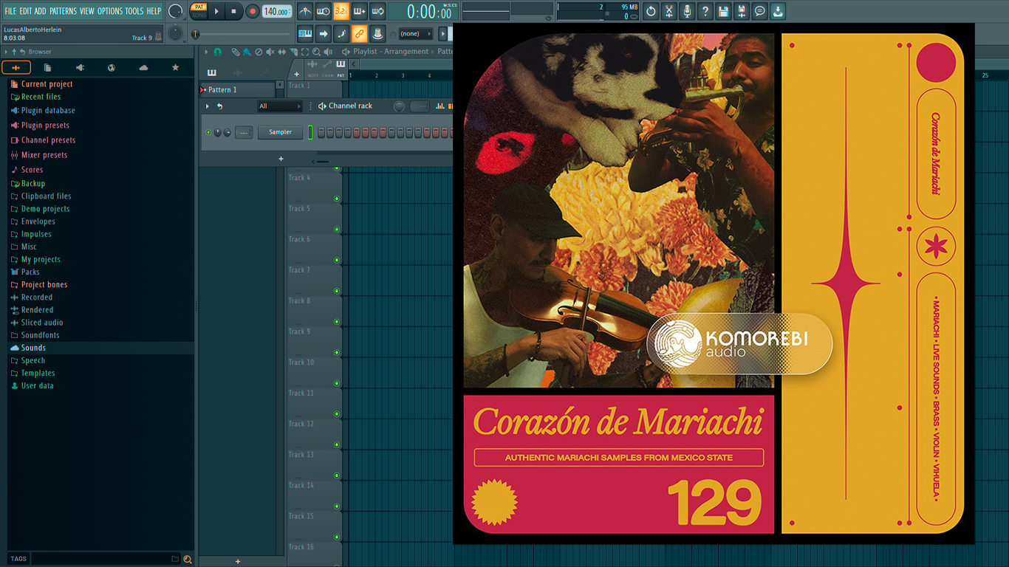
Task: Open the Sounds folder in browser
Action: pos(33,348)
